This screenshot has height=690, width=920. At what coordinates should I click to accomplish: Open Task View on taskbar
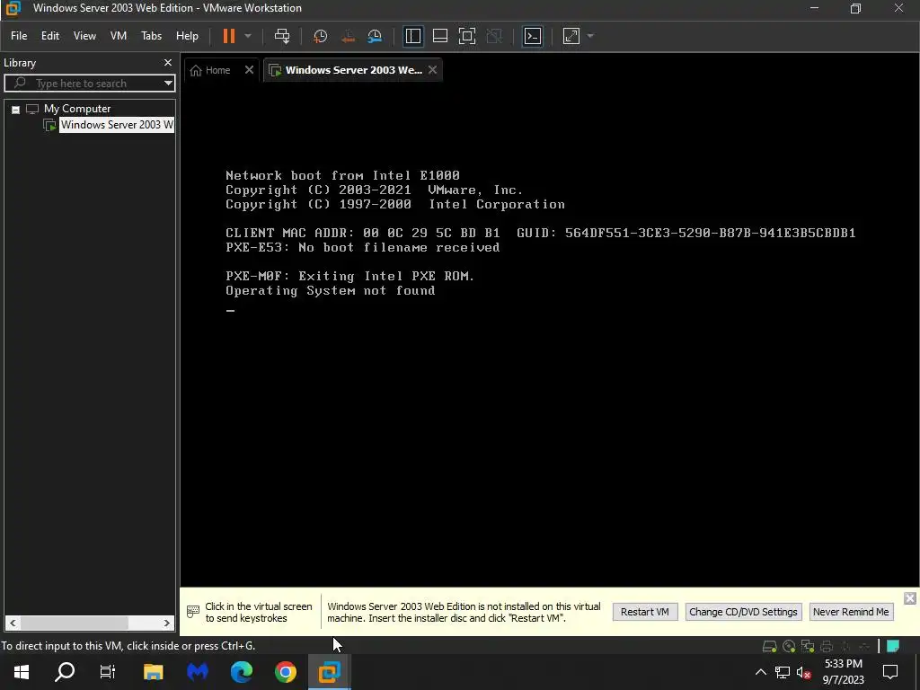(x=108, y=672)
